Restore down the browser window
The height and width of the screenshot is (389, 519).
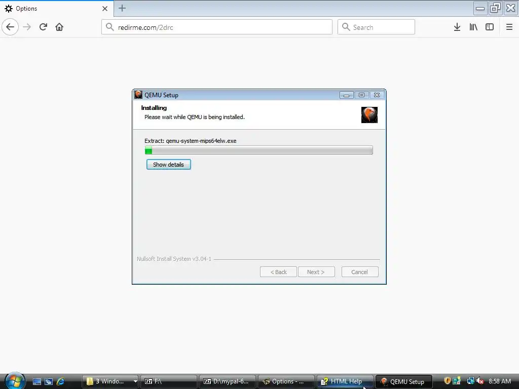(x=496, y=8)
